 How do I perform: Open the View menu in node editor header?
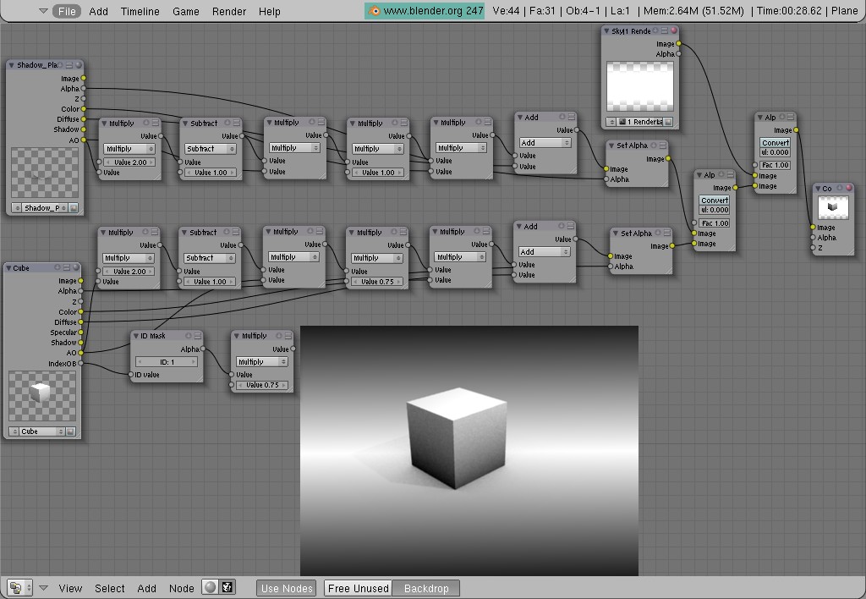[70, 589]
